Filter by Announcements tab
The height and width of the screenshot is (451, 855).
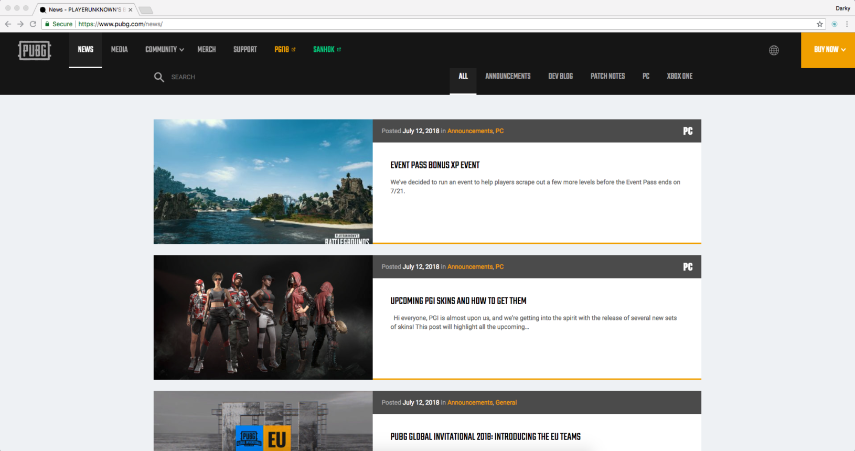pyautogui.click(x=508, y=77)
